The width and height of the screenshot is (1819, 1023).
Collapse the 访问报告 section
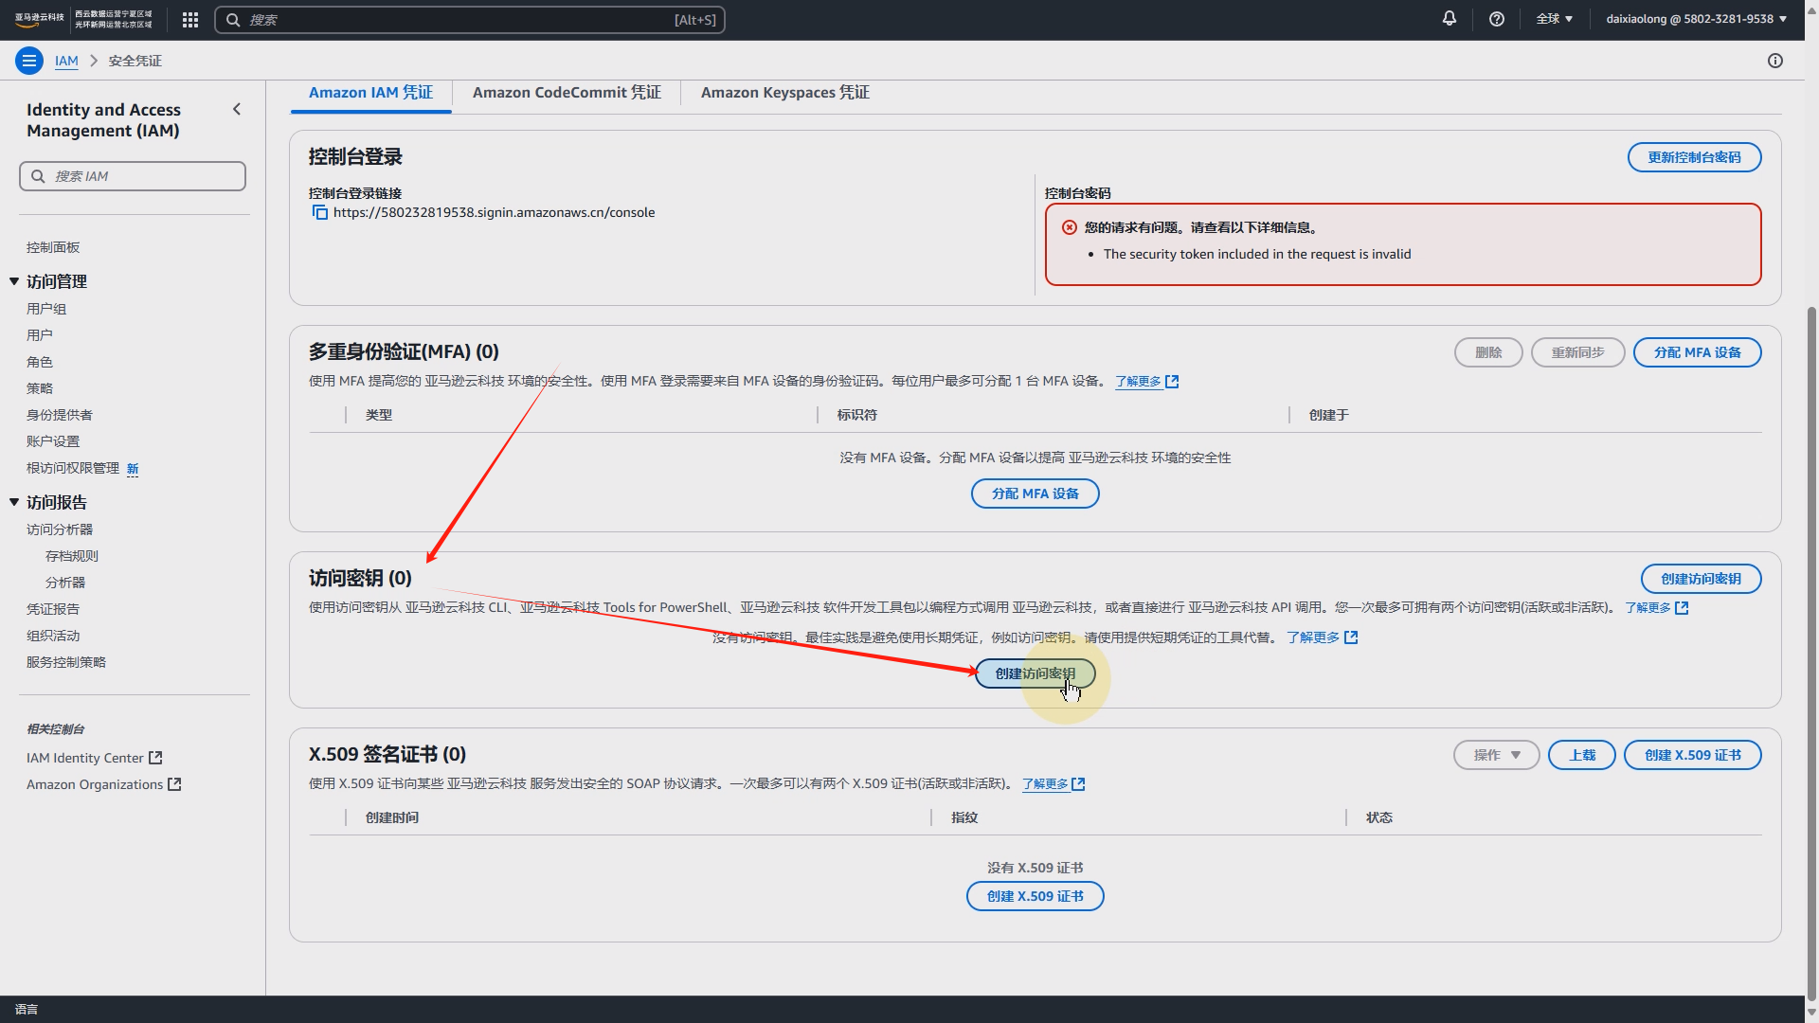point(14,502)
